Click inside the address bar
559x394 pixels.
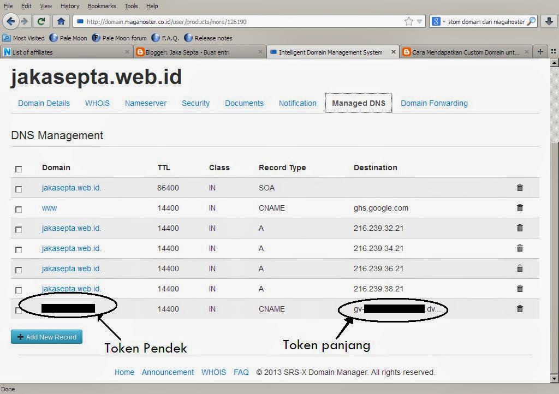coord(218,22)
